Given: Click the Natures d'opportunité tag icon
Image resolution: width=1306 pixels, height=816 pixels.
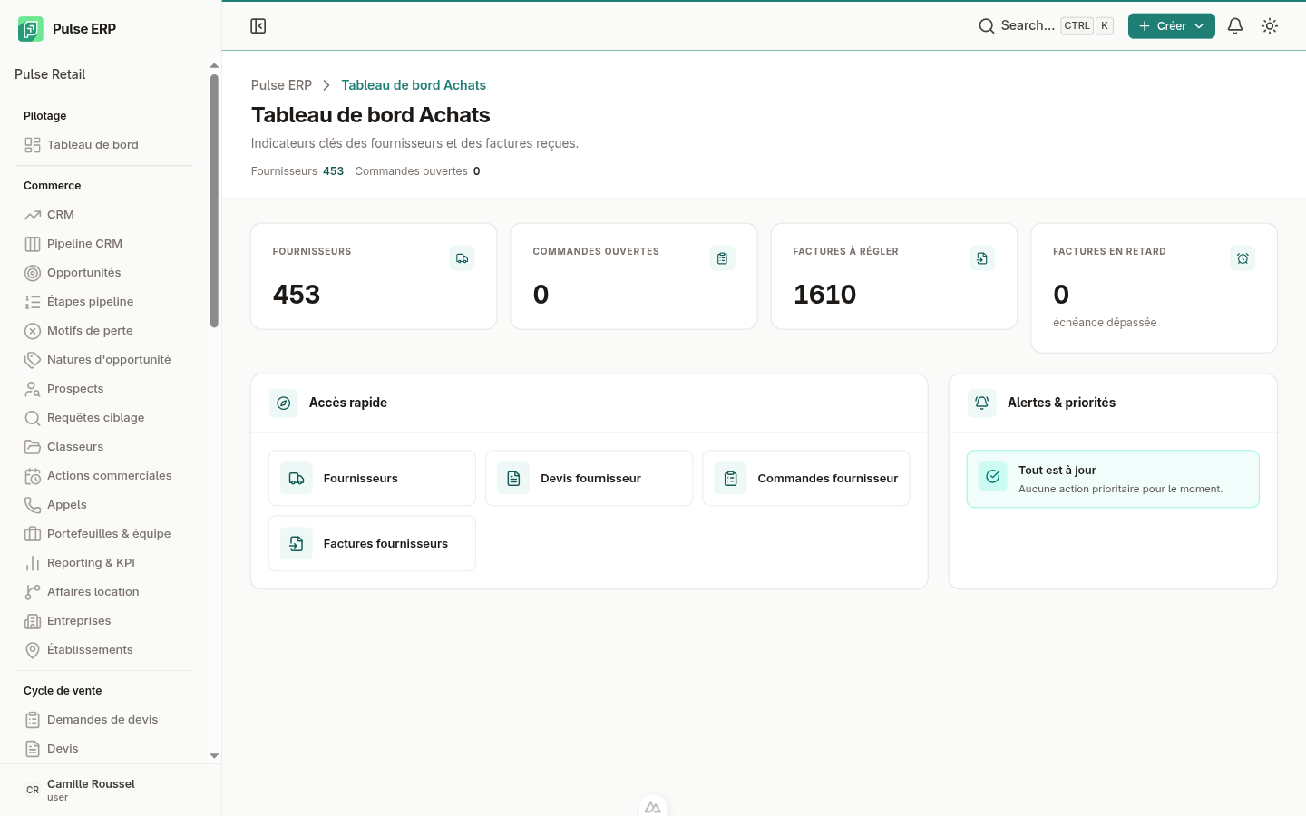Looking at the screenshot, I should 33,360.
